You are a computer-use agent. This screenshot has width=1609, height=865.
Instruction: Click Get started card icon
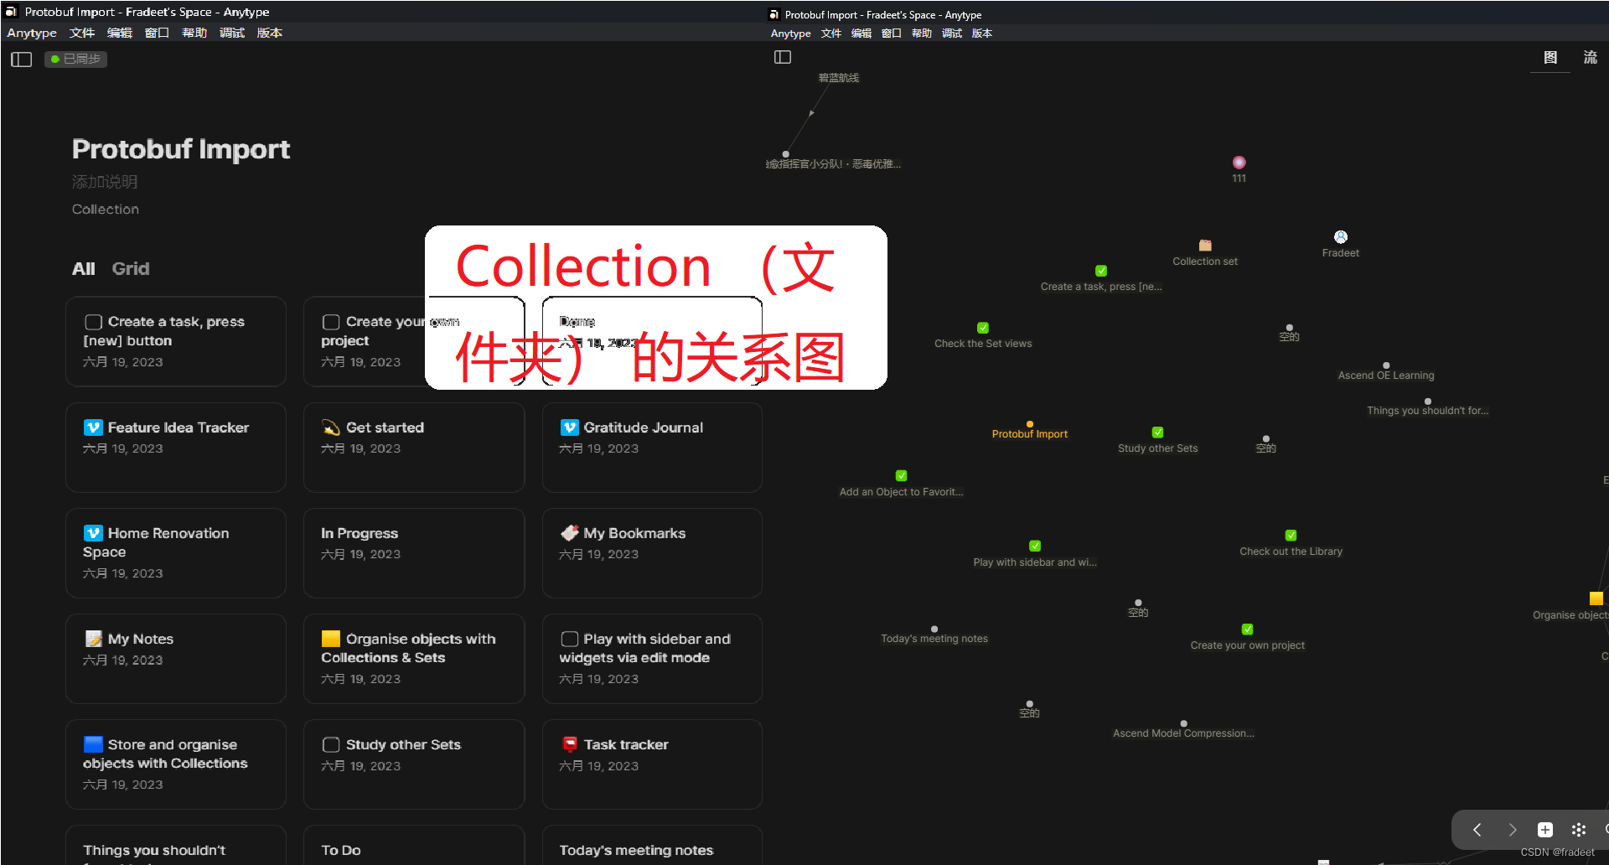point(331,427)
